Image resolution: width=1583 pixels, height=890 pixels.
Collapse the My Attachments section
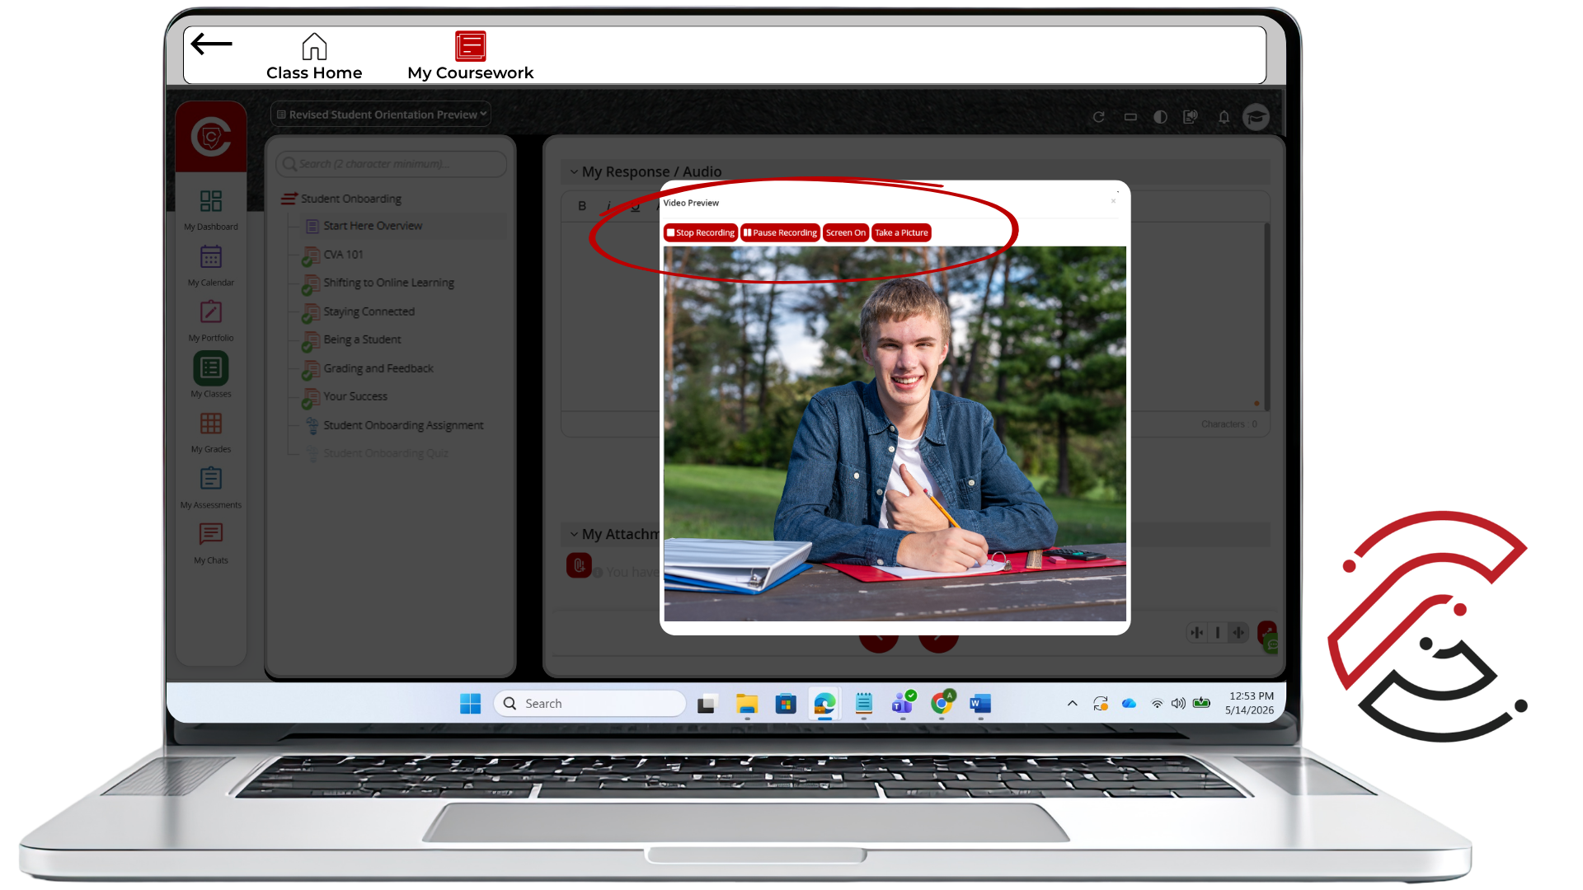[x=574, y=534]
